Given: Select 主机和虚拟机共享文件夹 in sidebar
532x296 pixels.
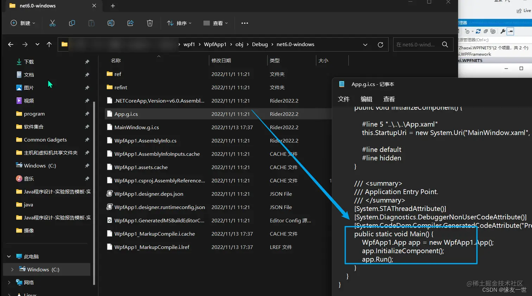Looking at the screenshot, I should (x=51, y=153).
